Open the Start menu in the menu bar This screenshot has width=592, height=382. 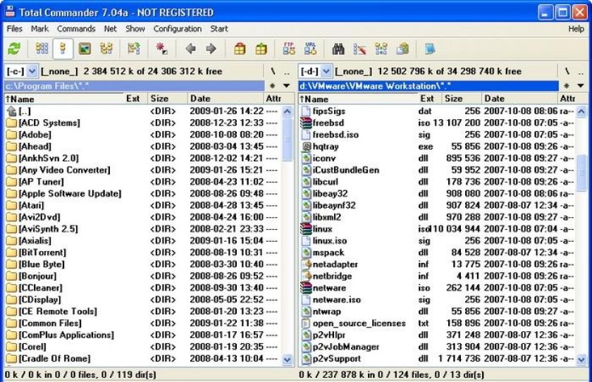pos(219,29)
